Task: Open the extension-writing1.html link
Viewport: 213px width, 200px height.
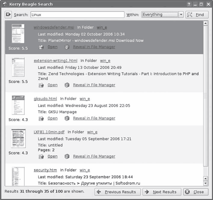Action: point(55,60)
